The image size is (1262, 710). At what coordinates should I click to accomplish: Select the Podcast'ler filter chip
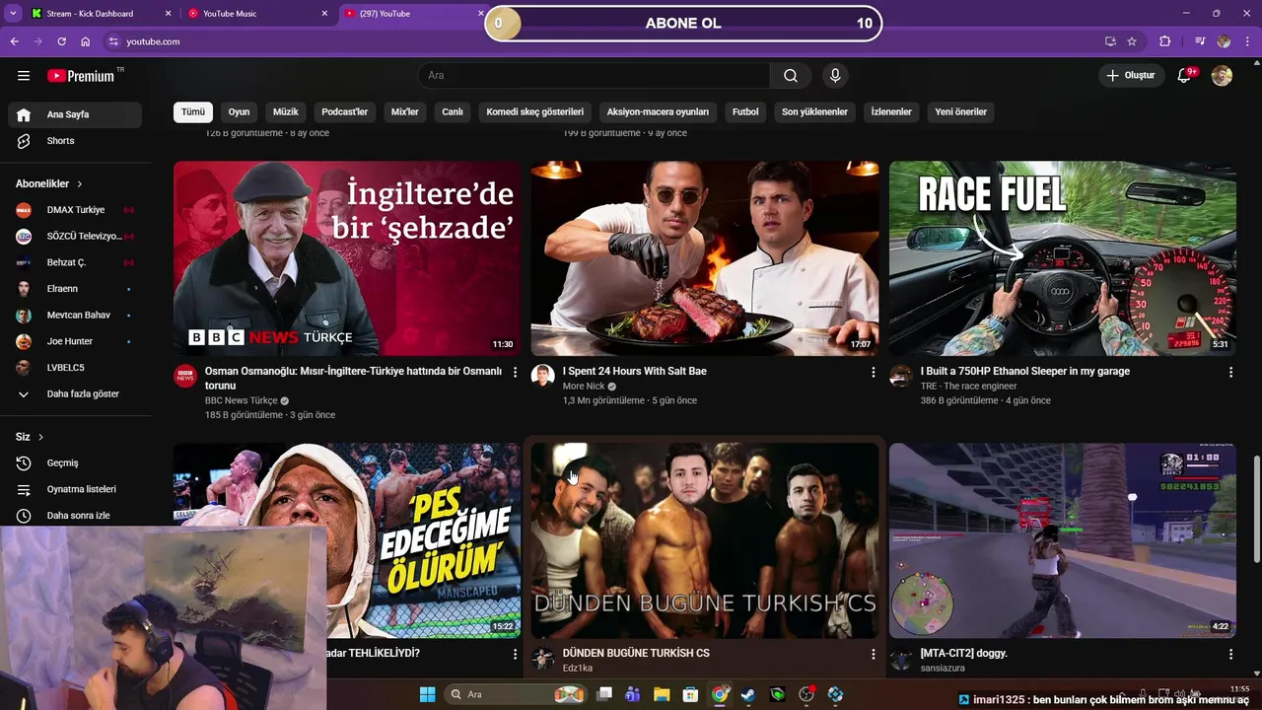tap(345, 112)
